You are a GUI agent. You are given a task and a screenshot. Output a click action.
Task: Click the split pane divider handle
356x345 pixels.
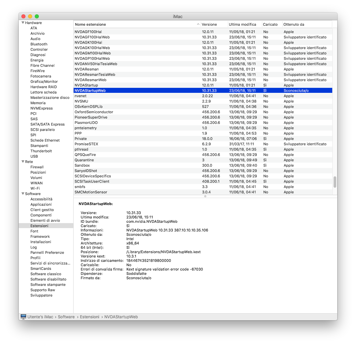coord(205,196)
